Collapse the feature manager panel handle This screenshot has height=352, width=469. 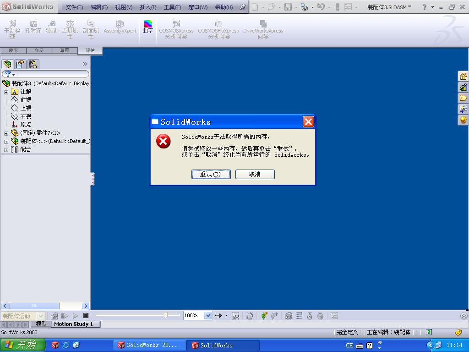coord(93,179)
